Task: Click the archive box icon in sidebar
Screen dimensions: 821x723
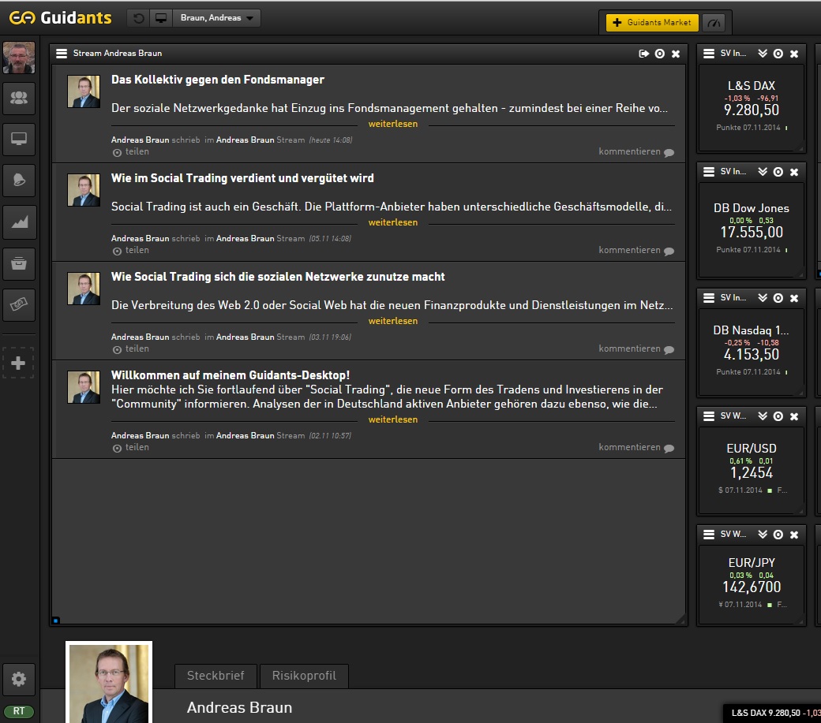Action: [18, 263]
